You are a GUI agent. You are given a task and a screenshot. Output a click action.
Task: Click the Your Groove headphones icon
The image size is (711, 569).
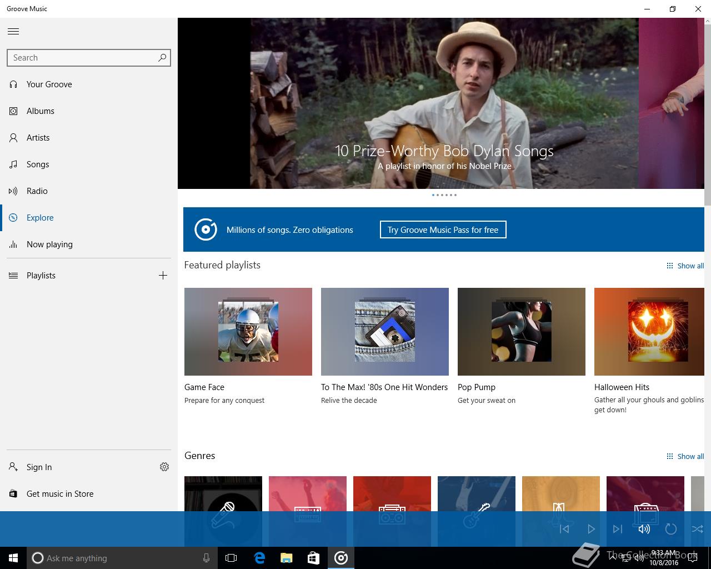point(13,84)
